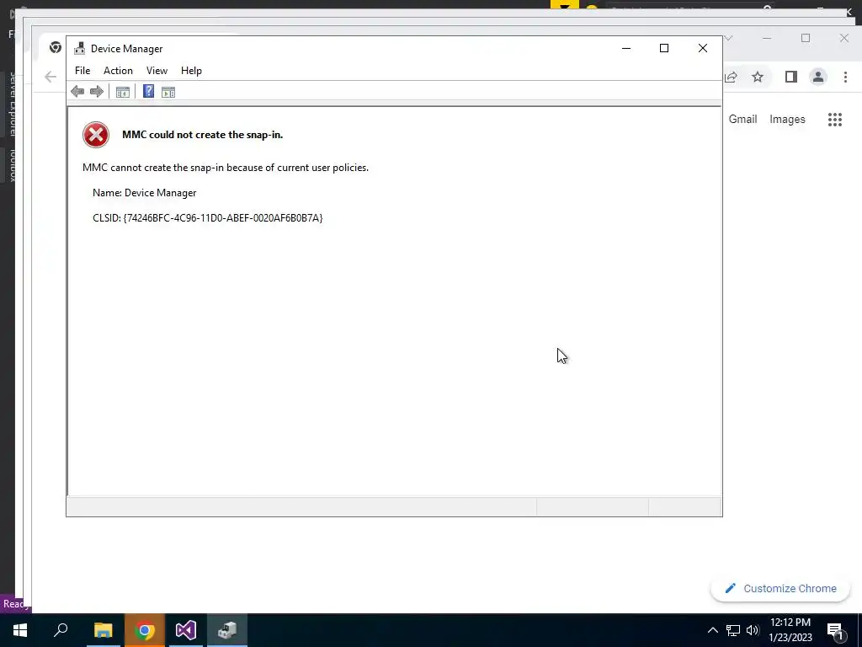
Task: Click the red error icon
Action: (96, 135)
